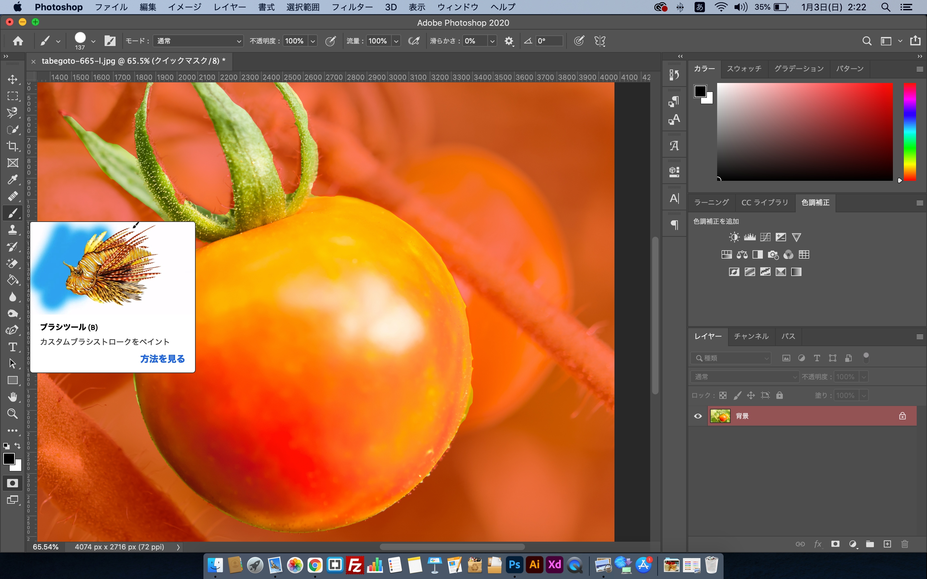This screenshot has width=927, height=579.
Task: Swap foreground and background colors
Action: pos(18,446)
